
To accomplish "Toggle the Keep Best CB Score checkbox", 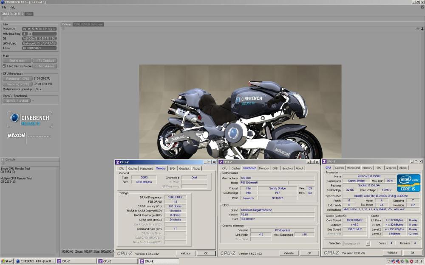I will tap(4, 66).
